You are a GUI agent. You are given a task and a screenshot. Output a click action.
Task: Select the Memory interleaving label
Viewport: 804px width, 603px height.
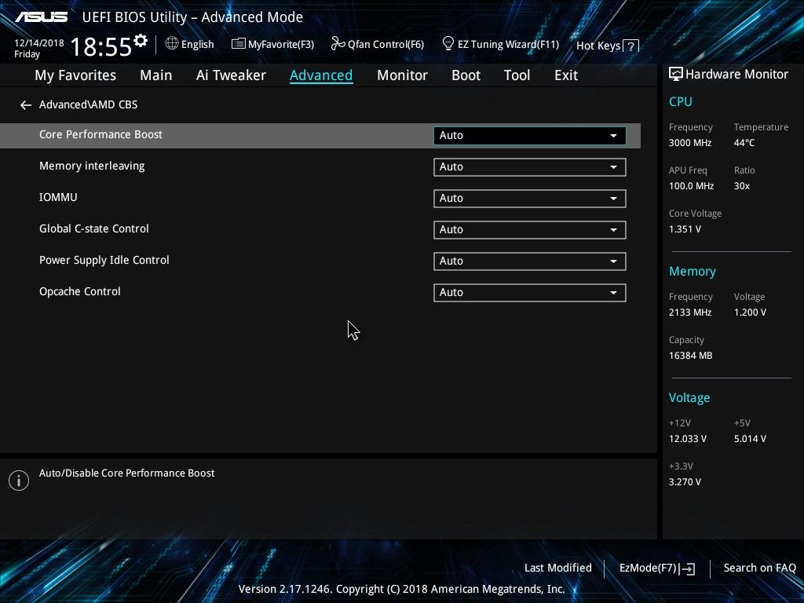click(x=92, y=166)
